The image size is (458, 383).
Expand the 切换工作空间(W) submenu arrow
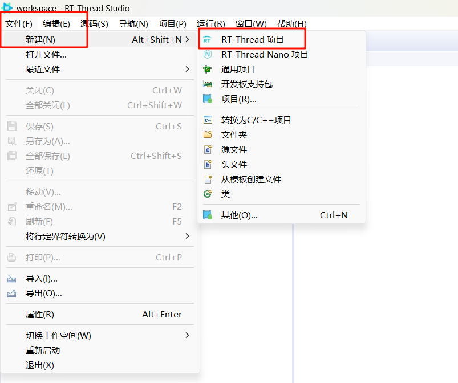pyautogui.click(x=187, y=335)
